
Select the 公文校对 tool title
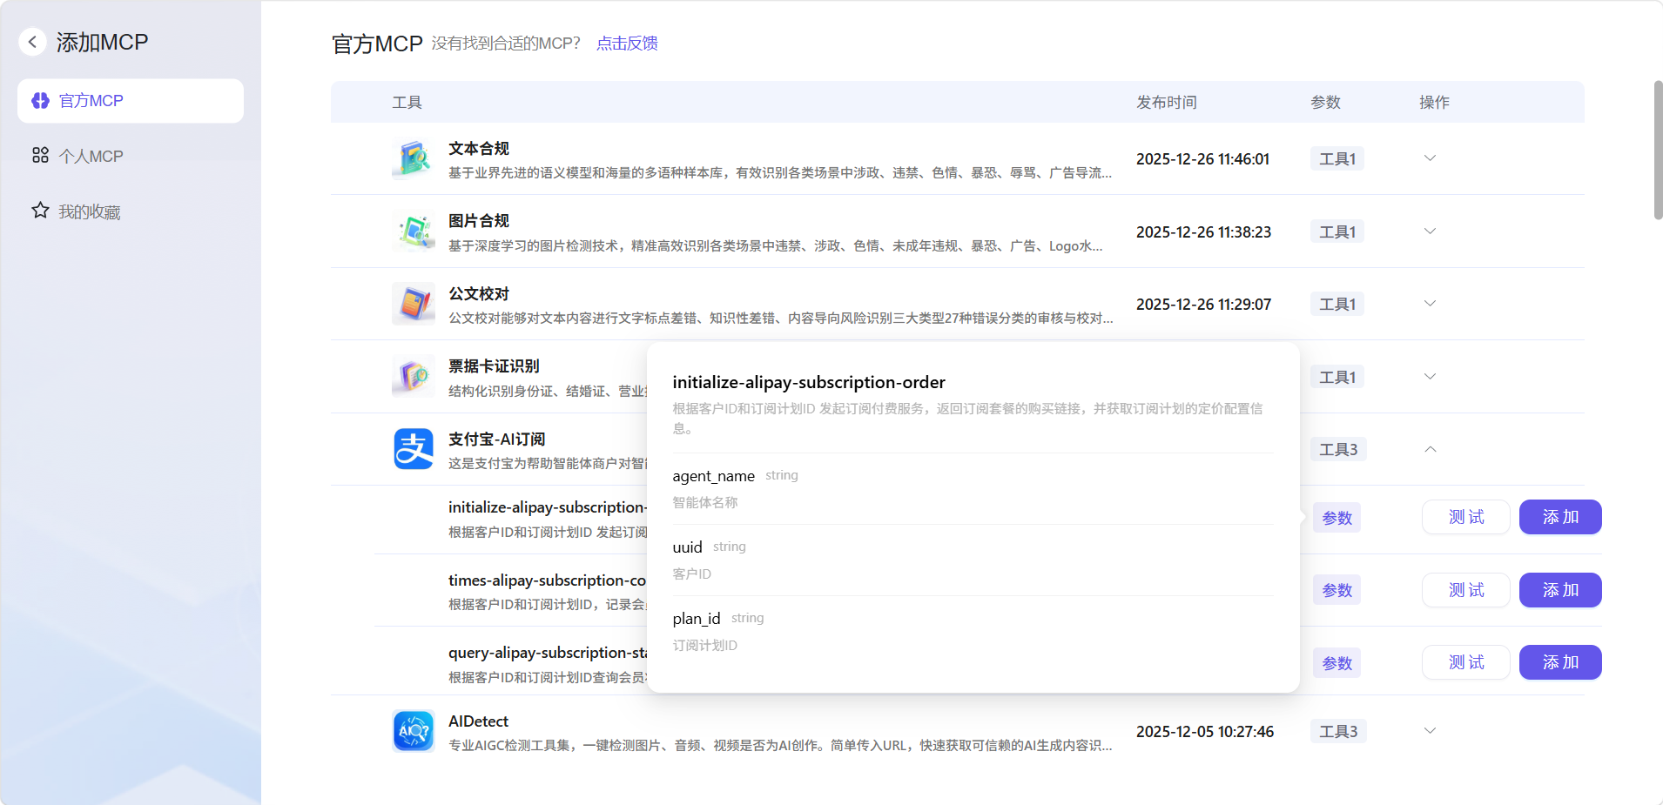click(479, 294)
